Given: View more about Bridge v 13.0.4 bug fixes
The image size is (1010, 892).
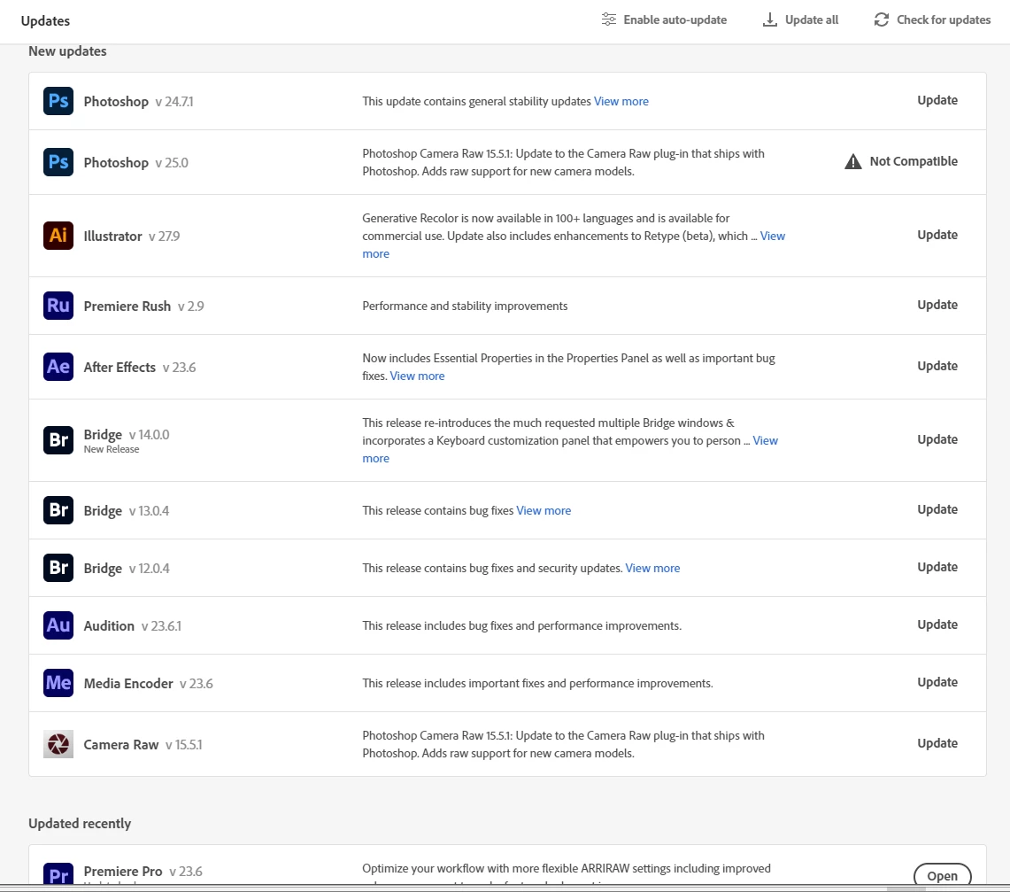Looking at the screenshot, I should (x=543, y=510).
